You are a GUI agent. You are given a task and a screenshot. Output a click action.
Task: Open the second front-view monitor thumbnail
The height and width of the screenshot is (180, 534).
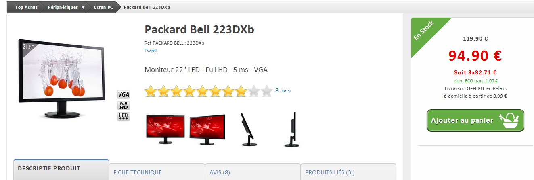coord(207,130)
